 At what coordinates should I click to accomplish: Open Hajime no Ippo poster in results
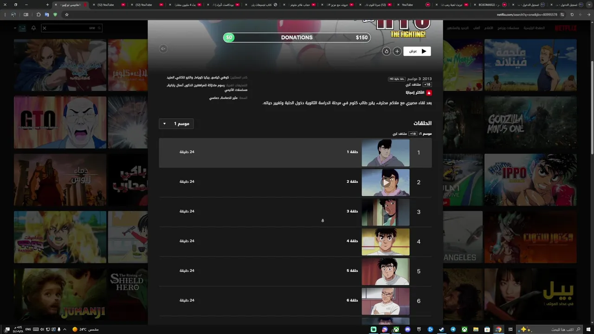[530, 180]
